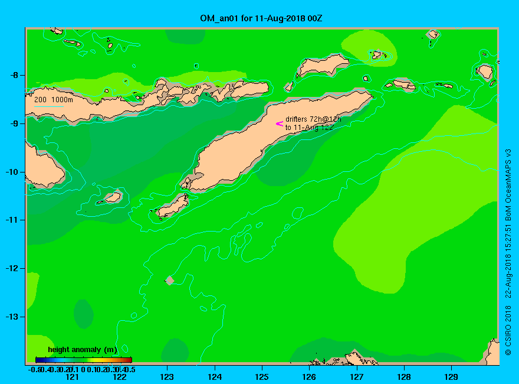Click the height anomaly color bar
The width and height of the screenshot is (519, 384).
pos(84,360)
